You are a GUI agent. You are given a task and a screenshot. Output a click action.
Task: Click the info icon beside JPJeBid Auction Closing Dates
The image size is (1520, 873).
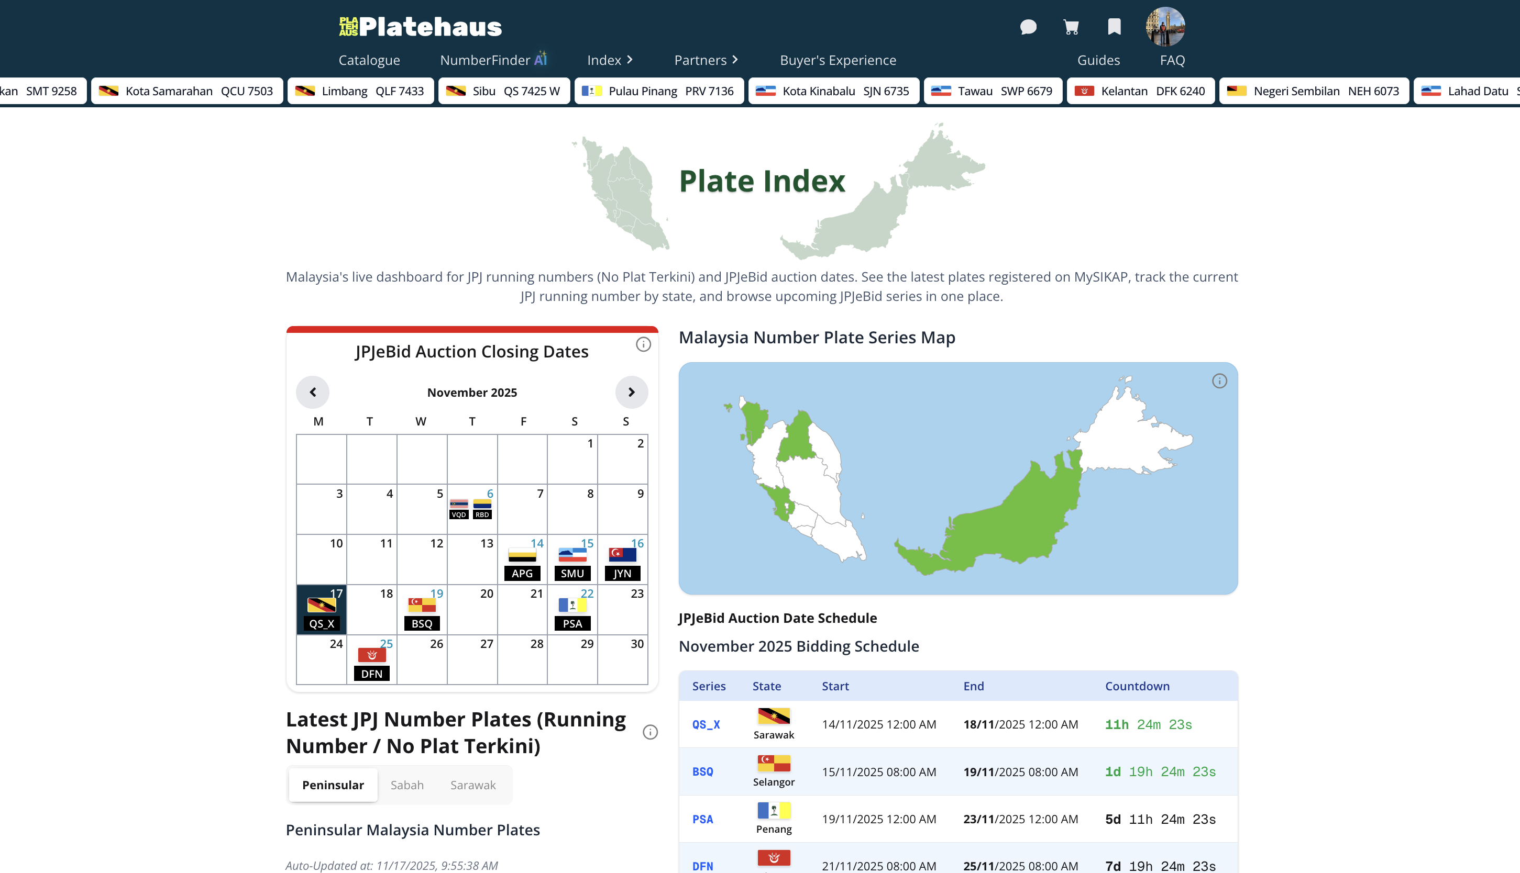pyautogui.click(x=644, y=345)
